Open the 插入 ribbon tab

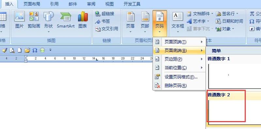(x=9, y=4)
